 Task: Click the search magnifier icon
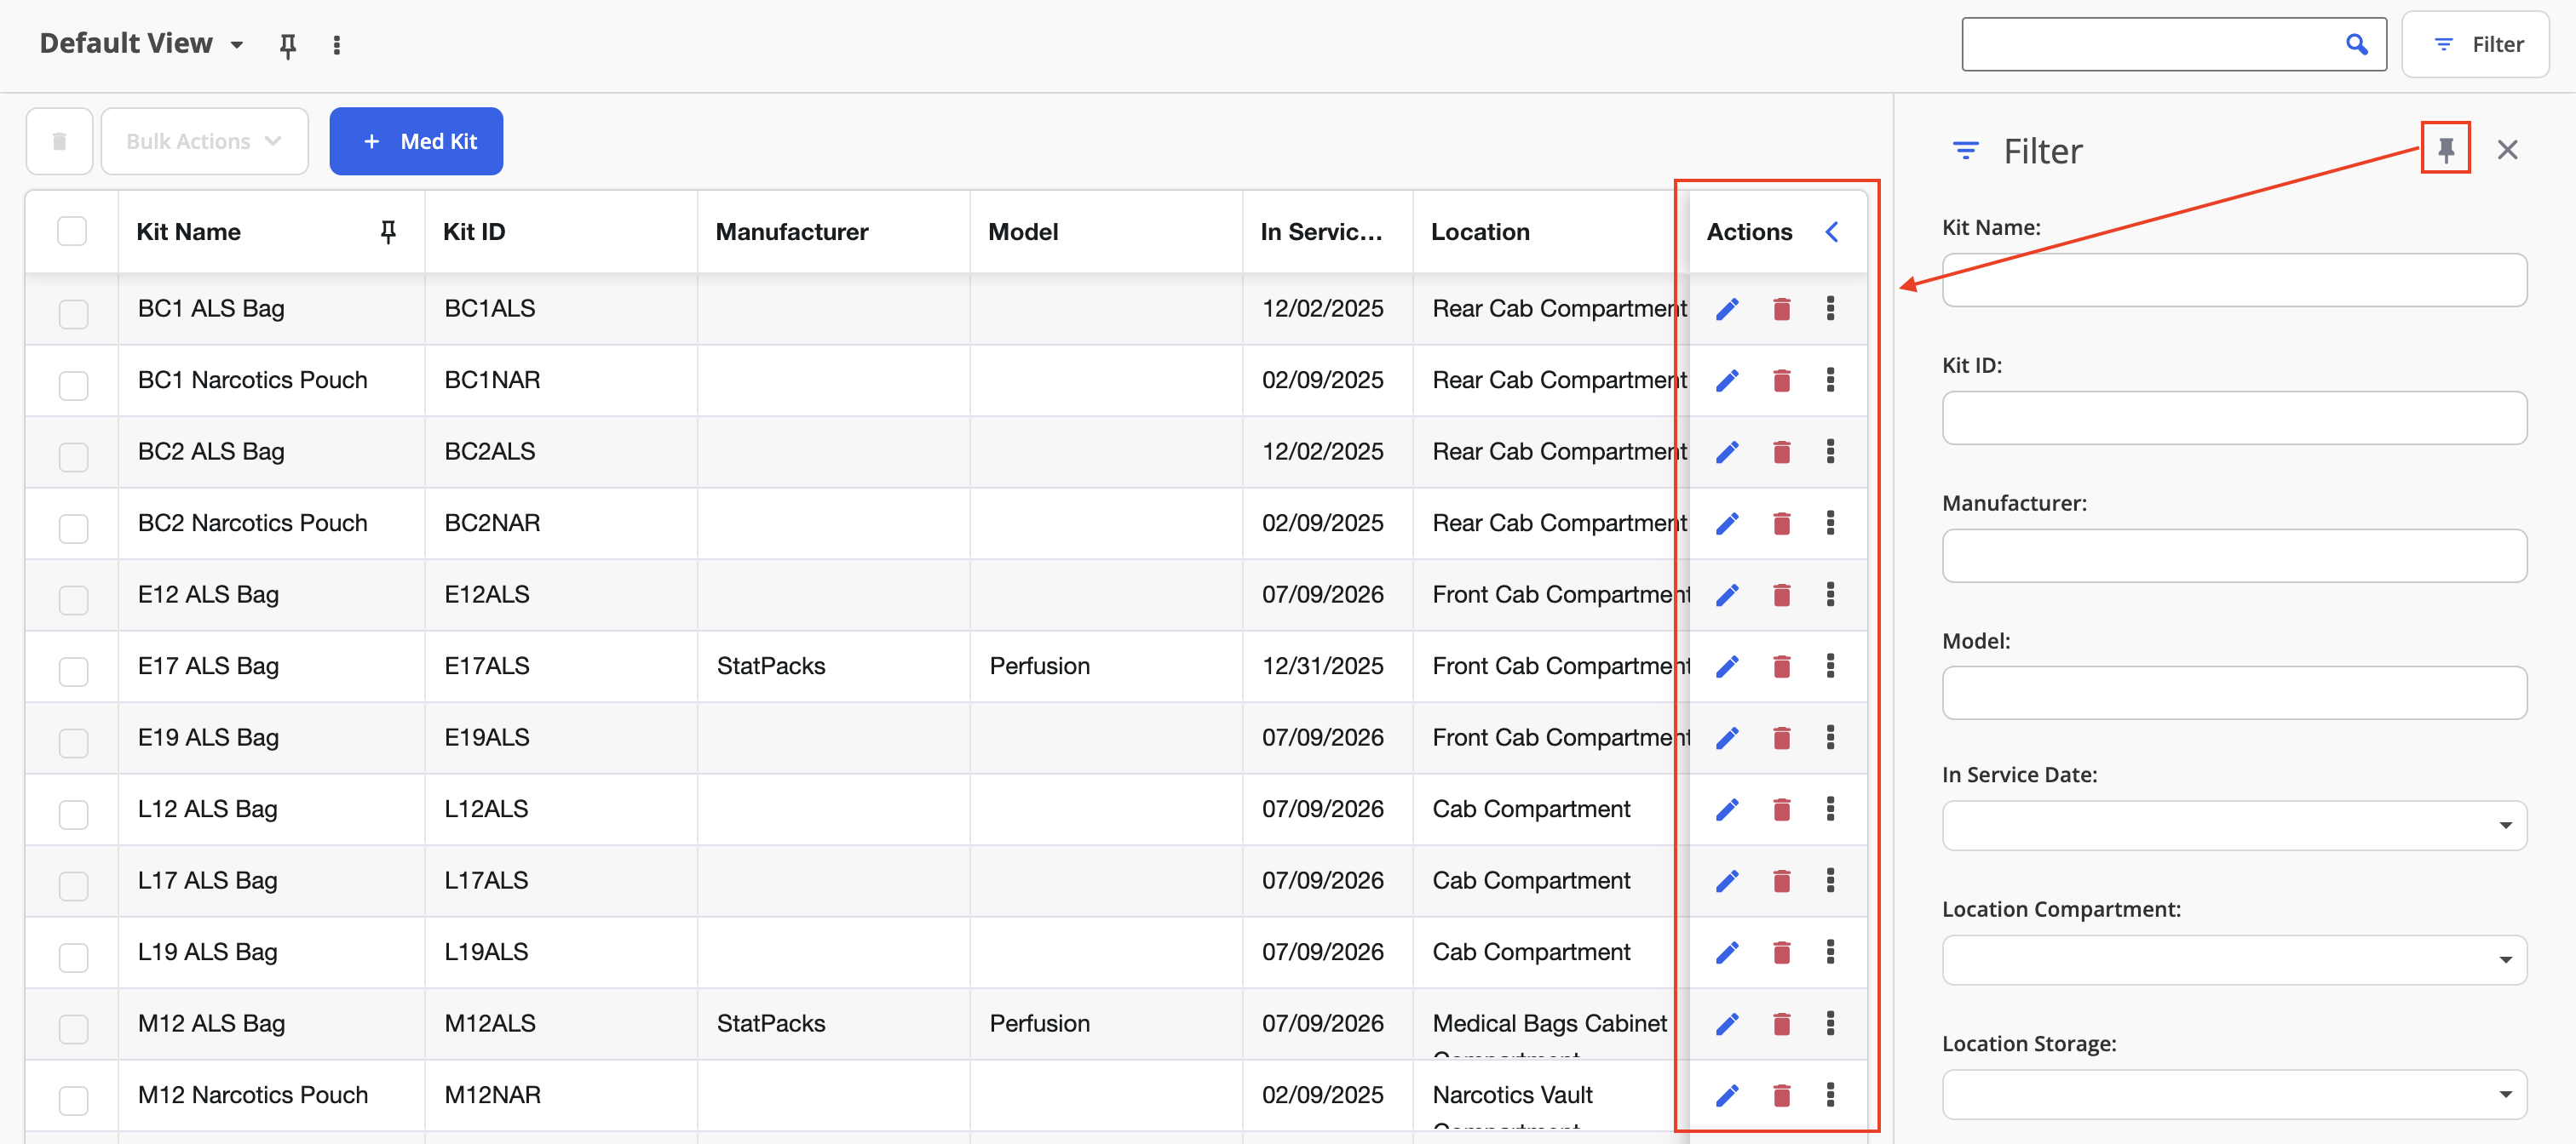2357,44
